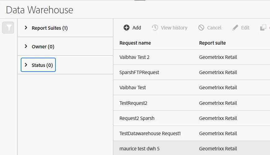270x155 pixels.
Task: Click the Data Warehouse page title
Action: coord(39,10)
